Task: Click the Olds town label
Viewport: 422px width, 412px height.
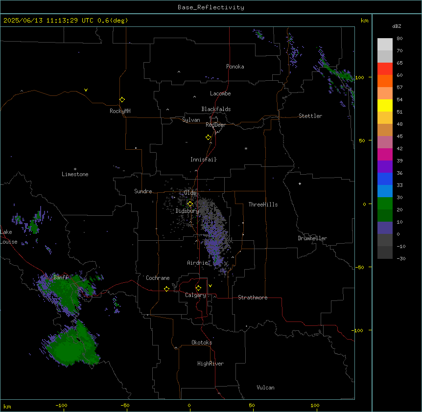Action: coord(190,193)
